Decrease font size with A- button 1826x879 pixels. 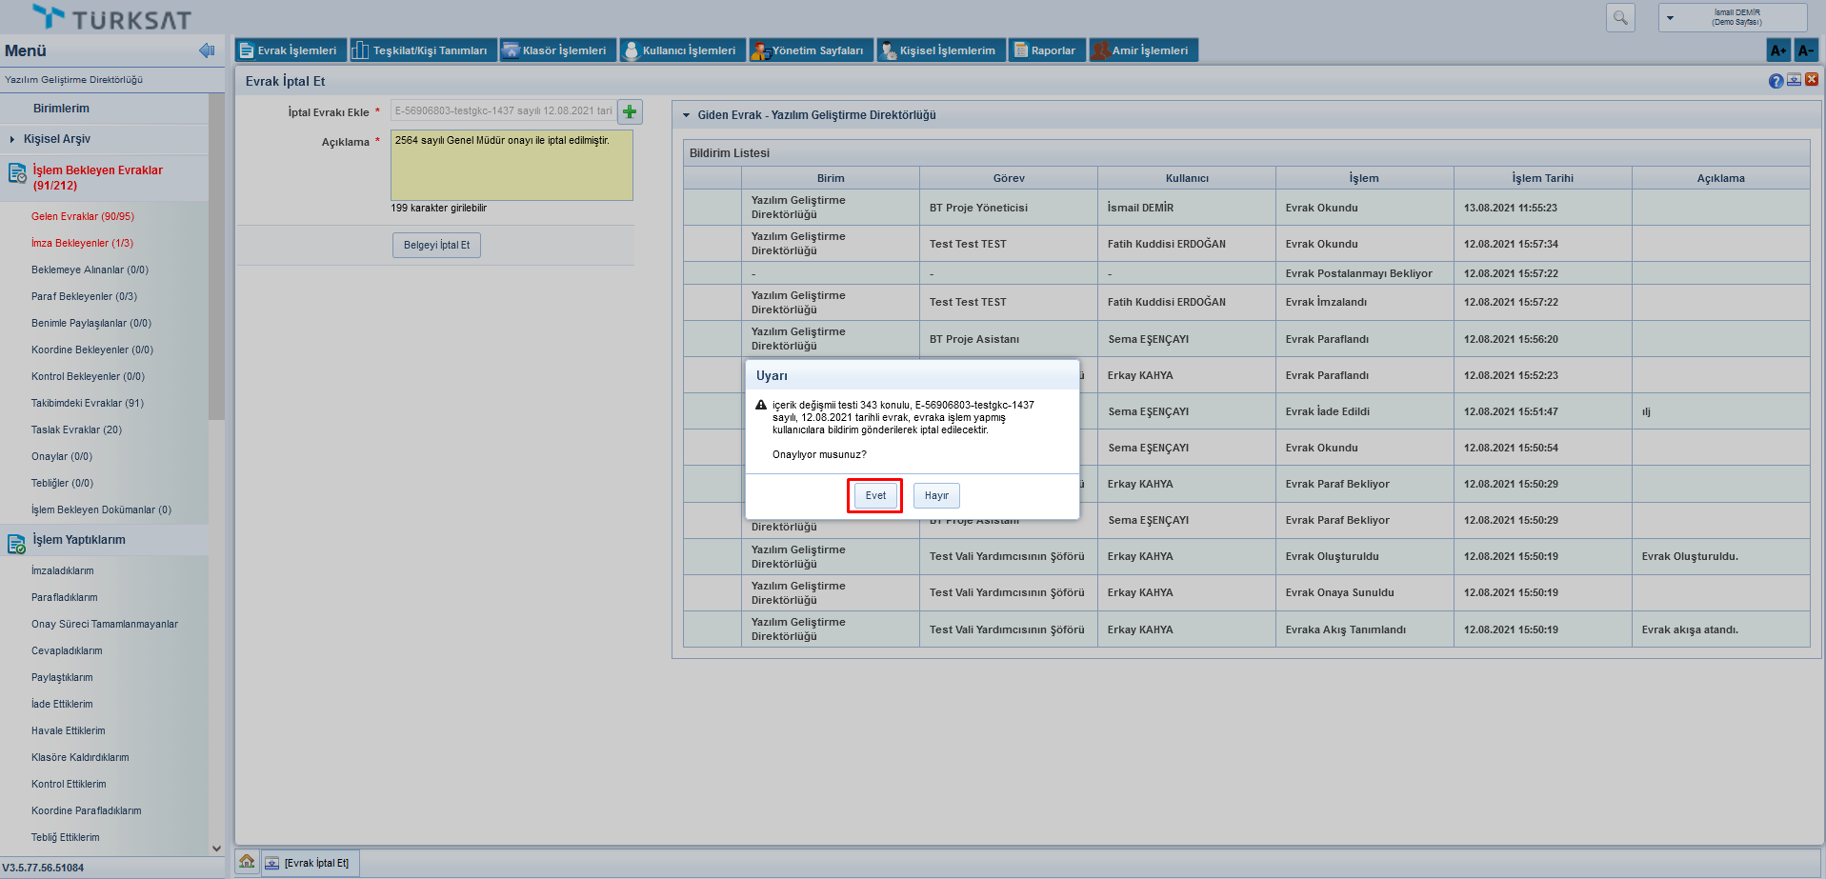pos(1805,50)
